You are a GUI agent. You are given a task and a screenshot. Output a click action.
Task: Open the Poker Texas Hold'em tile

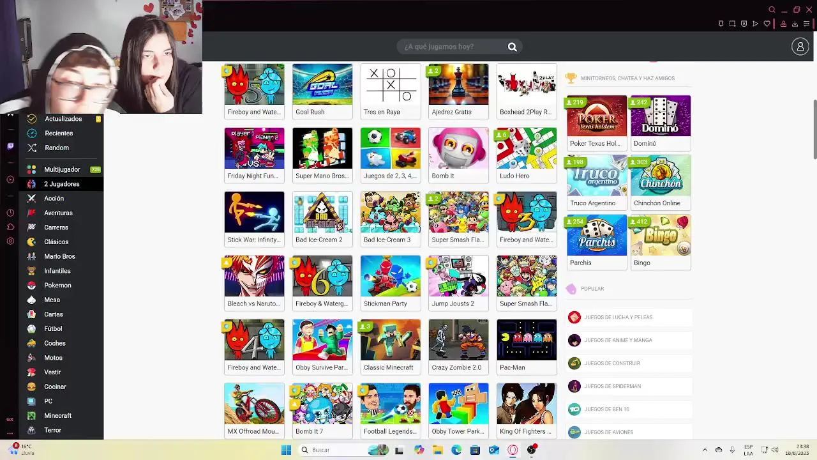[597, 123]
